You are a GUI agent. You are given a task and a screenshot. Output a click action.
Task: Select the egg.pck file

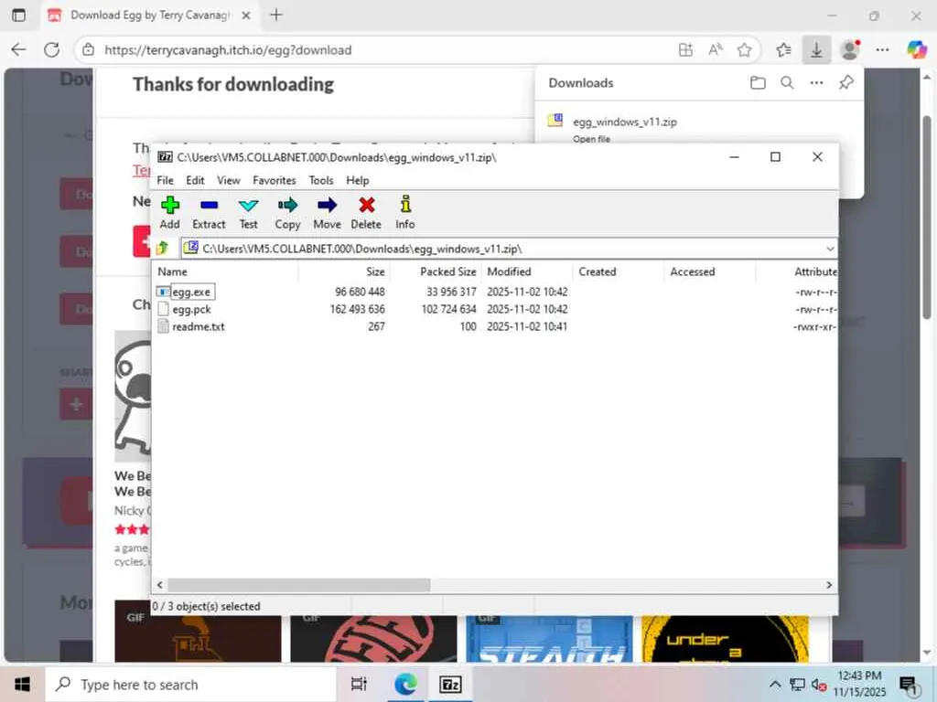coord(191,309)
